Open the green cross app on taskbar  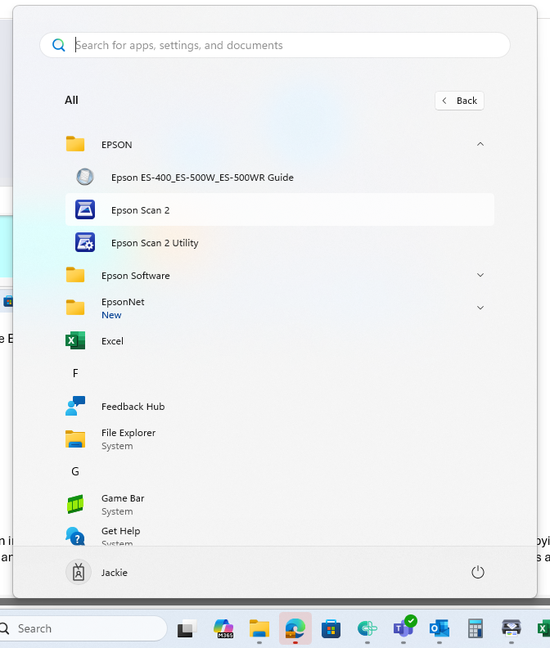[x=367, y=628]
